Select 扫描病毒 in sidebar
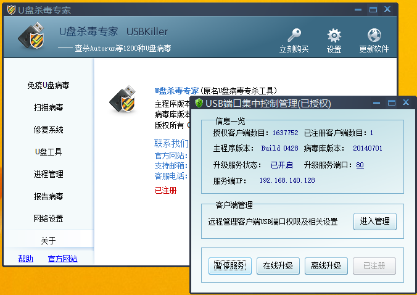This screenshot has width=417, height=295. click(48, 107)
